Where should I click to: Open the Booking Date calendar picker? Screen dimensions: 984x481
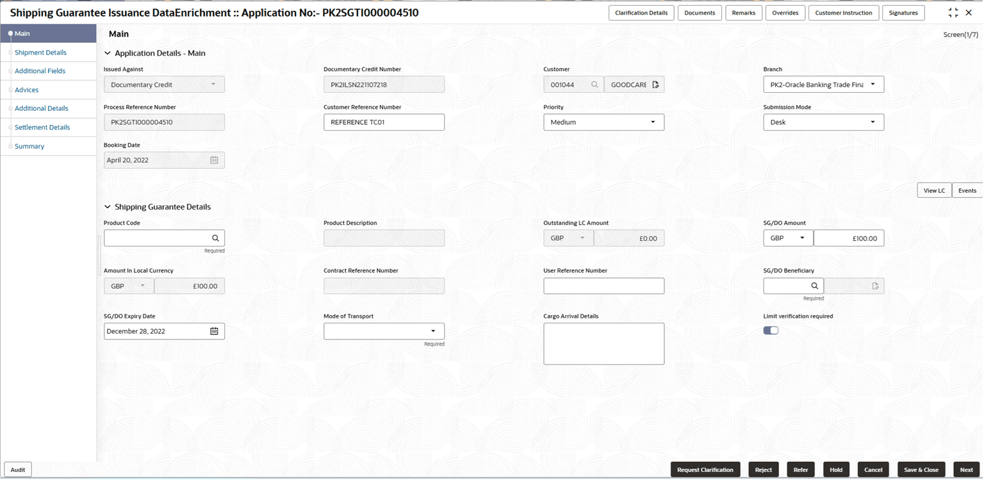(x=214, y=159)
